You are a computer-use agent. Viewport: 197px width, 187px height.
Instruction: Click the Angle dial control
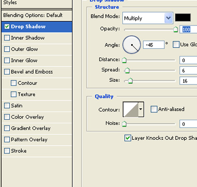coord(132,45)
